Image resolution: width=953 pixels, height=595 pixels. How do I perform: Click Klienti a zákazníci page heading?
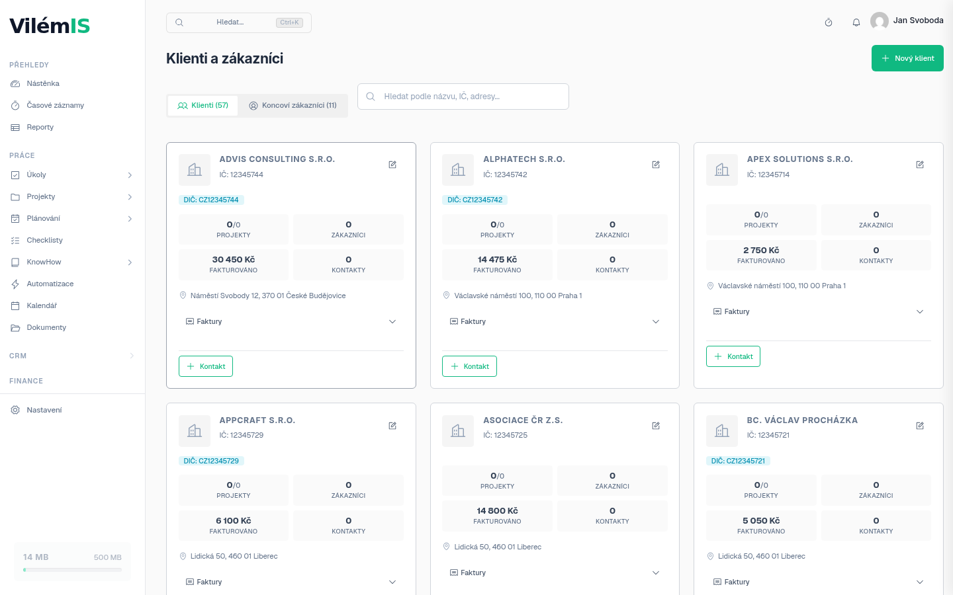pyautogui.click(x=224, y=58)
